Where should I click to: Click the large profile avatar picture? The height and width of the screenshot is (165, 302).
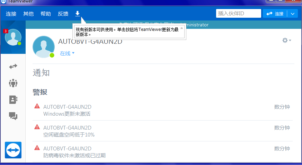[44, 47]
